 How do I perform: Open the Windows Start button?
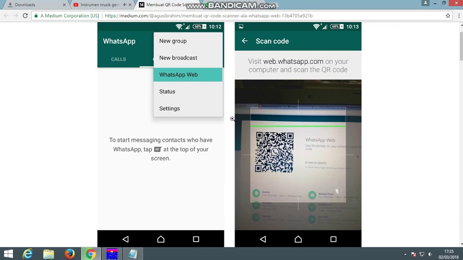(8, 254)
